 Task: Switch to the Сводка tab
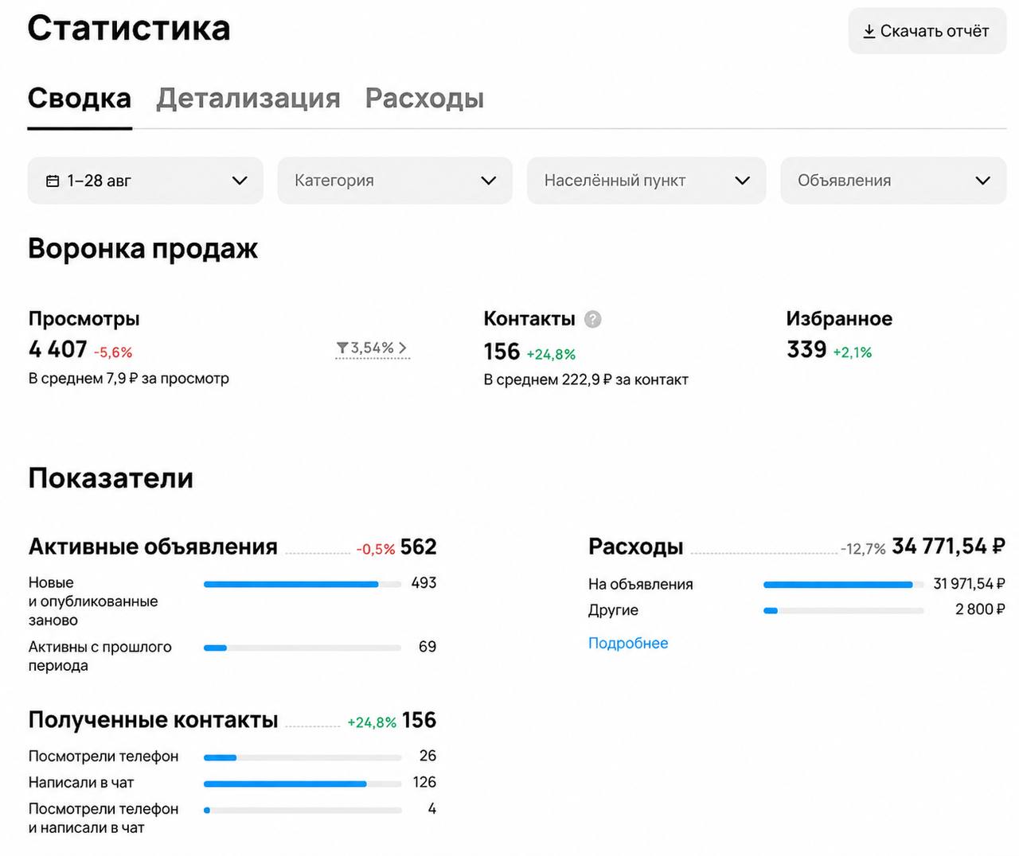(x=80, y=99)
